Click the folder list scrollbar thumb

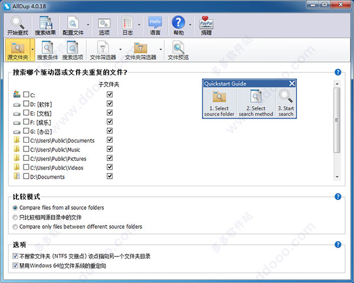click(337, 120)
